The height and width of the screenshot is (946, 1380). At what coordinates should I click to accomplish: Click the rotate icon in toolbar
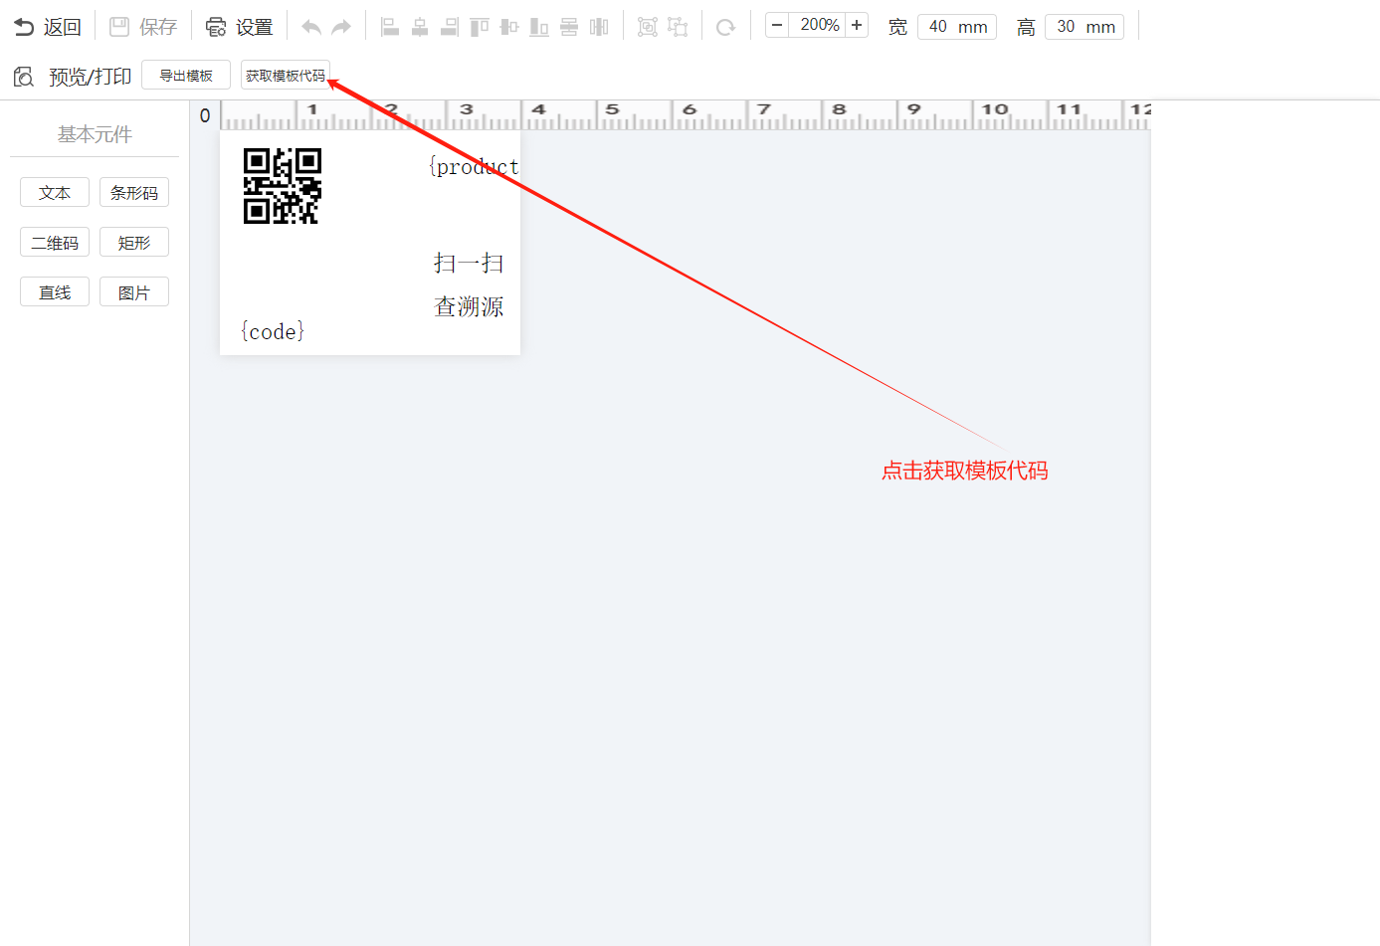tap(726, 27)
